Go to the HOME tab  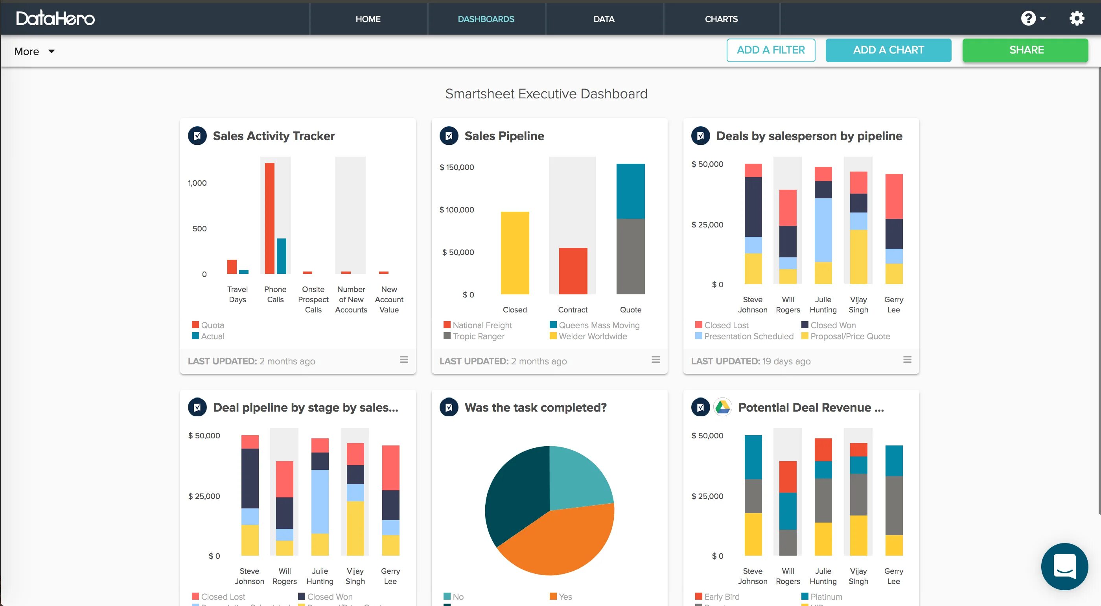[368, 19]
